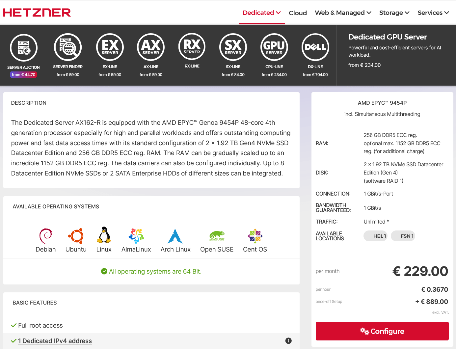
Task: Click the info icon for IPv4 address
Action: pos(288,341)
